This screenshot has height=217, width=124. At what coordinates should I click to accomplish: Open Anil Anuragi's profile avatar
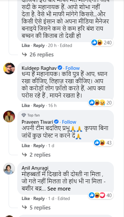point(9,169)
